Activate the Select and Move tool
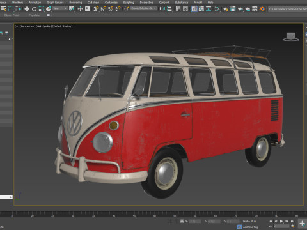Screen dimensions: 307x230 click(x=27, y=9)
